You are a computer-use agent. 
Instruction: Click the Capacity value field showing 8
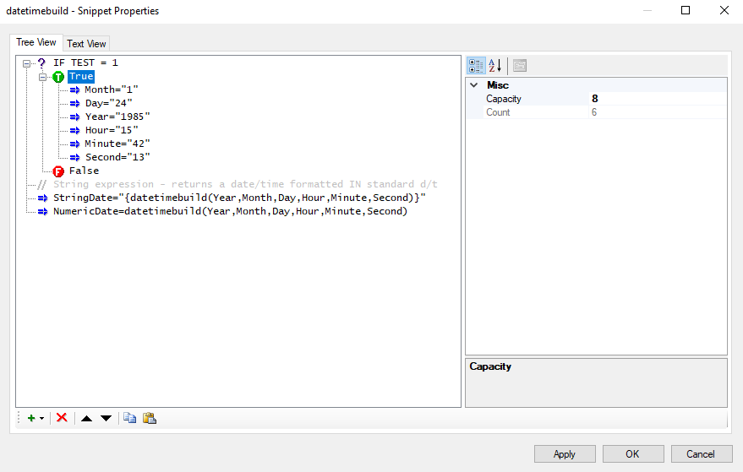[x=658, y=99]
